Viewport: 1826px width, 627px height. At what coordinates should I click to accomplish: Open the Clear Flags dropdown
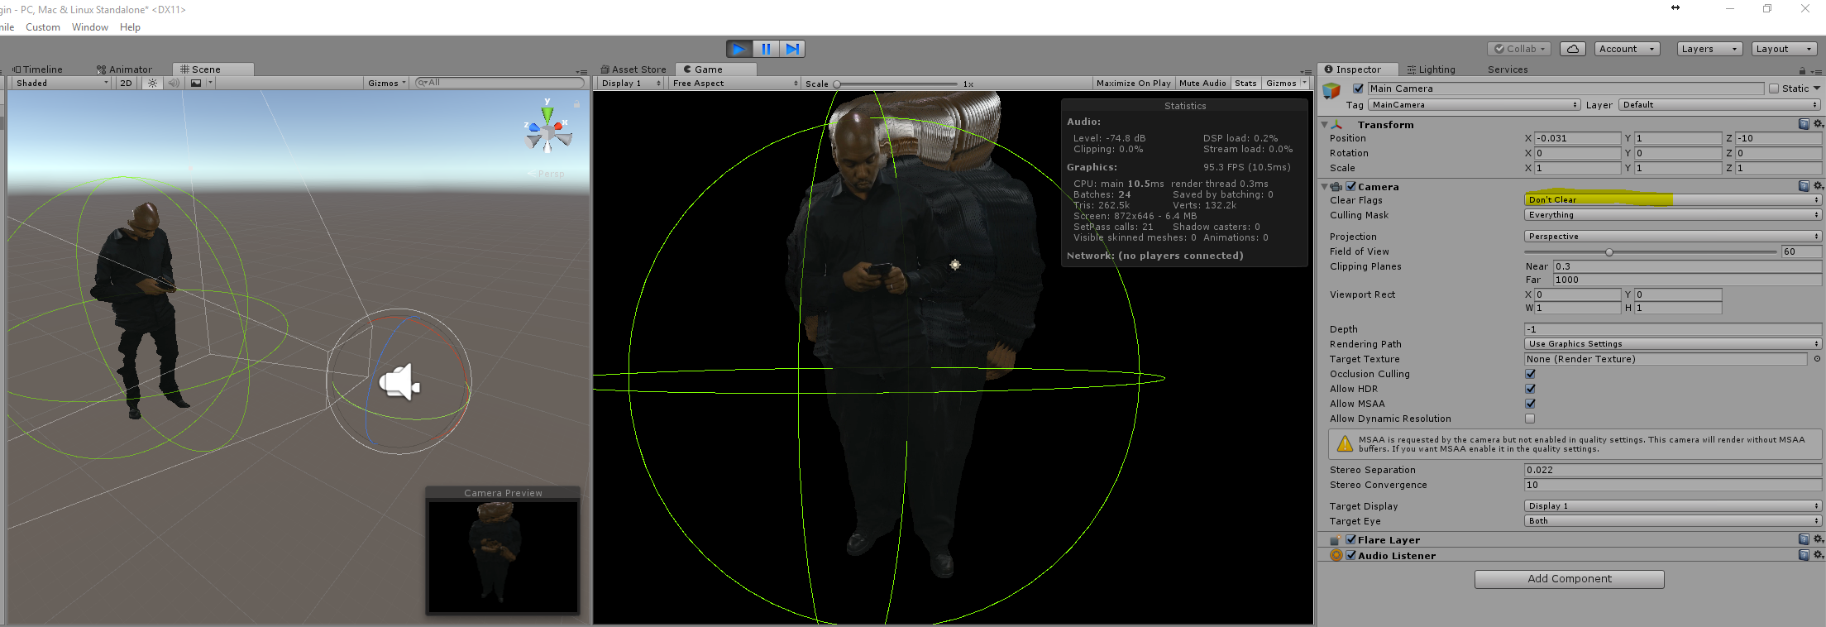point(1671,199)
